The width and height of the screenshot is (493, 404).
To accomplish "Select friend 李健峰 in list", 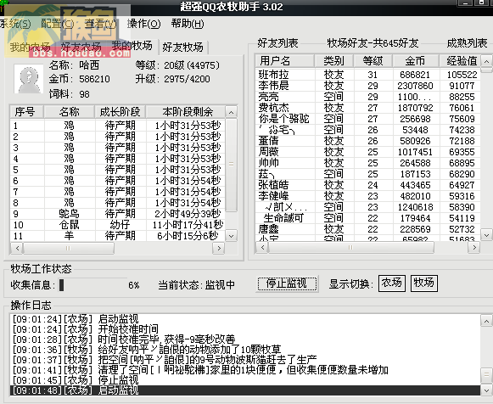I will point(368,196).
